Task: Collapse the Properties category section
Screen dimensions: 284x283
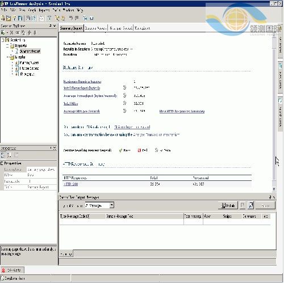Action: pyautogui.click(x=2, y=163)
